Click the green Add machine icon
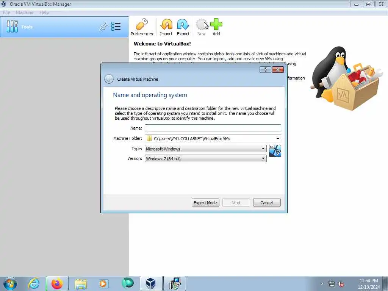 click(x=216, y=25)
